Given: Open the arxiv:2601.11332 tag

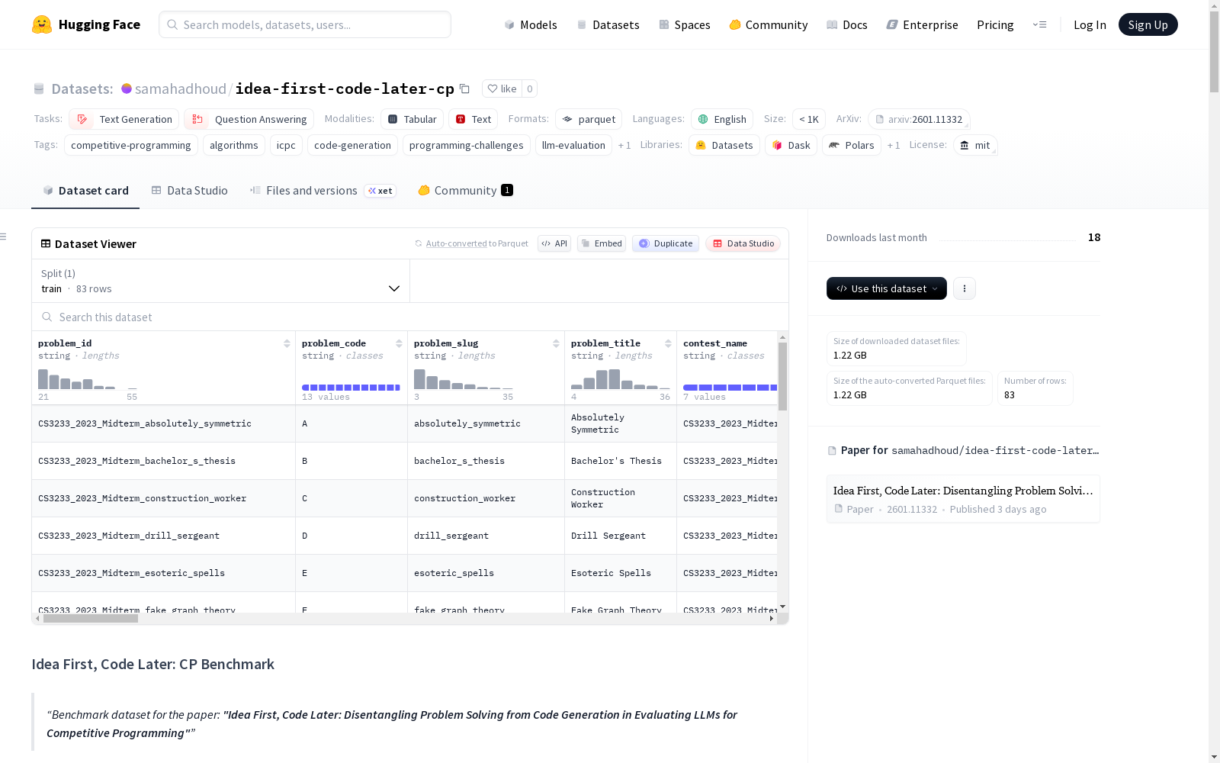Looking at the screenshot, I should click(x=919, y=119).
